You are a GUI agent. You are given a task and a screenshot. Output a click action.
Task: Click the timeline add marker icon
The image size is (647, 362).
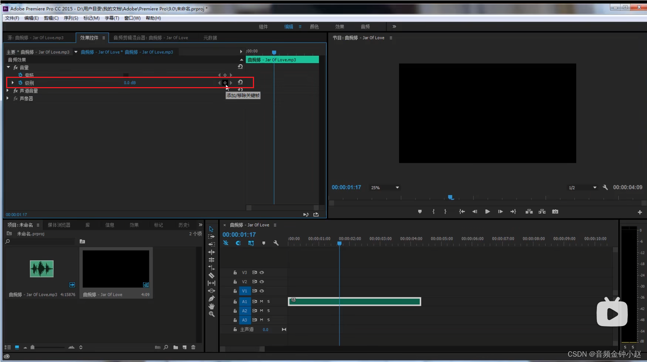264,243
